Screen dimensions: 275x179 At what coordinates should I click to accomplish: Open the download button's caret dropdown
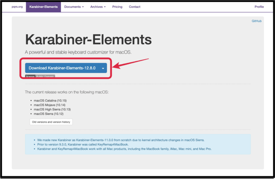[x=103, y=68]
